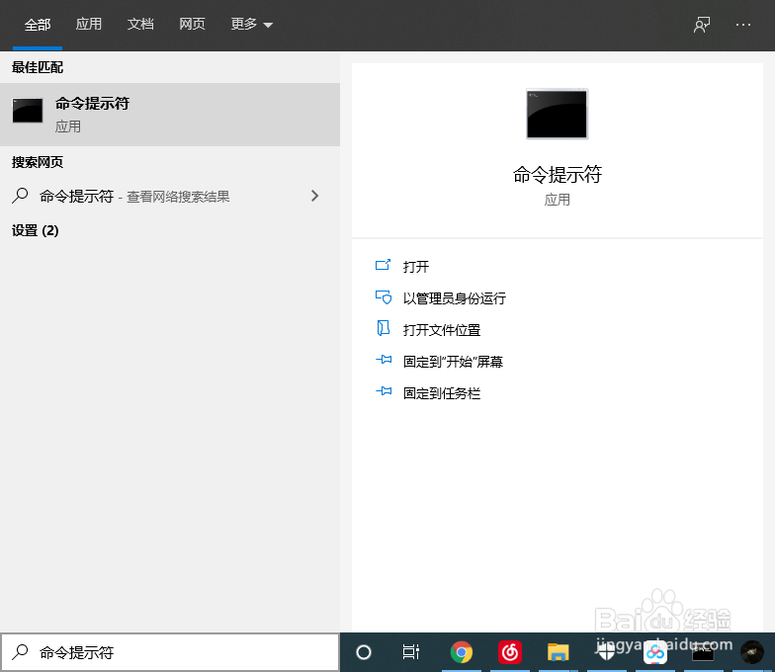The width and height of the screenshot is (775, 672).
Task: Open the feedback person icon
Action: point(702,24)
